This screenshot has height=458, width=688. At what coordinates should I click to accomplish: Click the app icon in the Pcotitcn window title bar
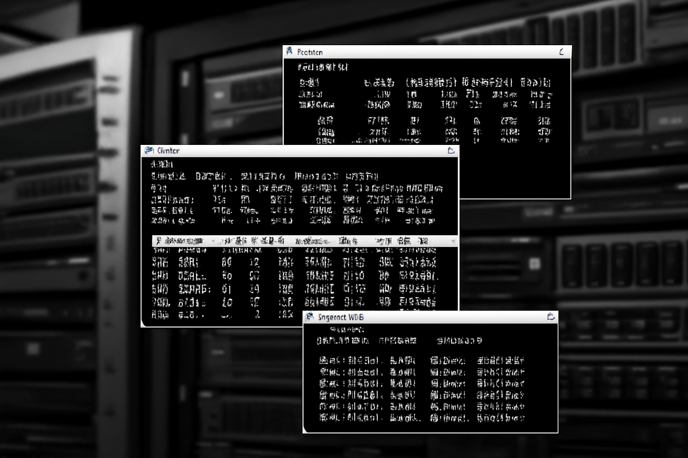289,51
